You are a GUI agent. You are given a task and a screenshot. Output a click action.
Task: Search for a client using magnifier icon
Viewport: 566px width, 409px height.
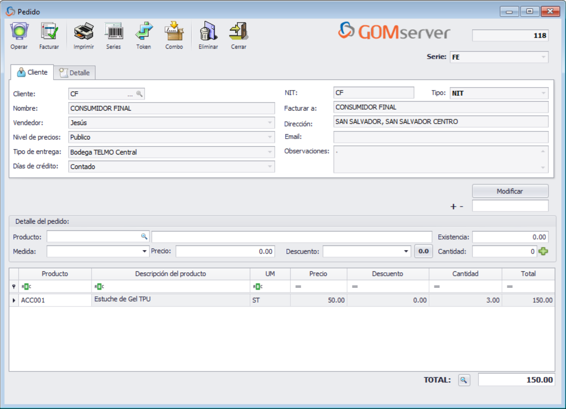(139, 94)
